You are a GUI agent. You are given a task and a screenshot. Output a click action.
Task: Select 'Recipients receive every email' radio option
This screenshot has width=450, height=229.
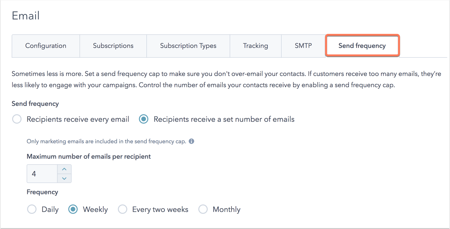17,119
